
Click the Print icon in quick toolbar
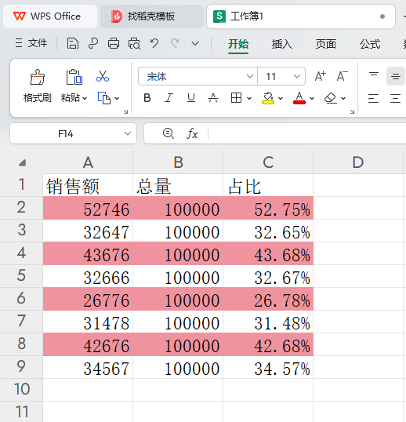(x=114, y=44)
